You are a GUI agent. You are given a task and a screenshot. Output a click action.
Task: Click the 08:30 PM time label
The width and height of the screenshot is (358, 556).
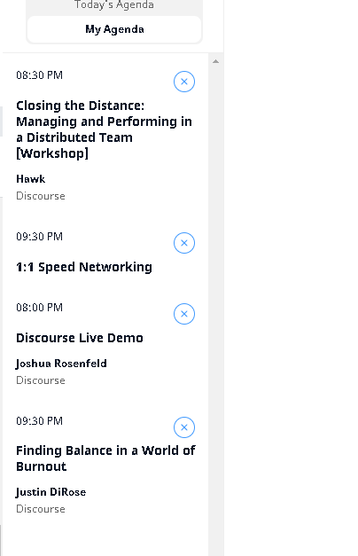coord(39,75)
